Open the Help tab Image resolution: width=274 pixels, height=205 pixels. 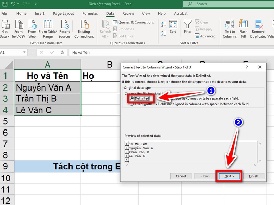[162, 13]
